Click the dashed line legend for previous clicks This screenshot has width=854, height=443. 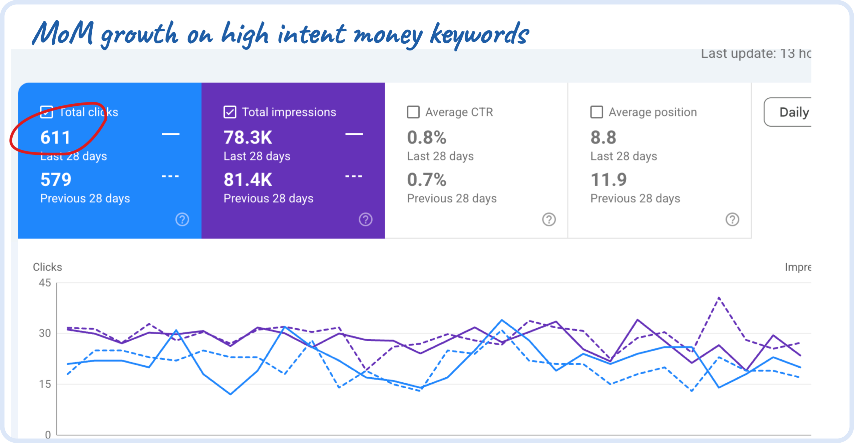[170, 176]
